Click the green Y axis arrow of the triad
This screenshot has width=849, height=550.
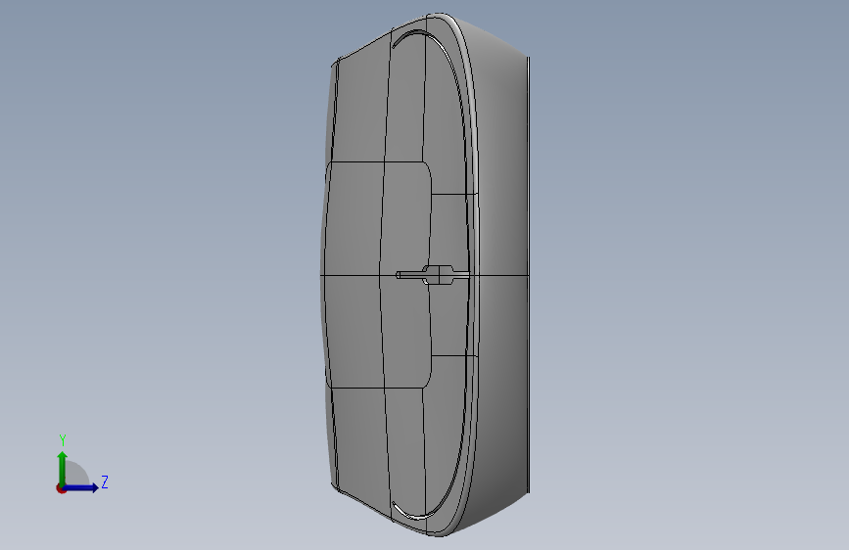(63, 468)
